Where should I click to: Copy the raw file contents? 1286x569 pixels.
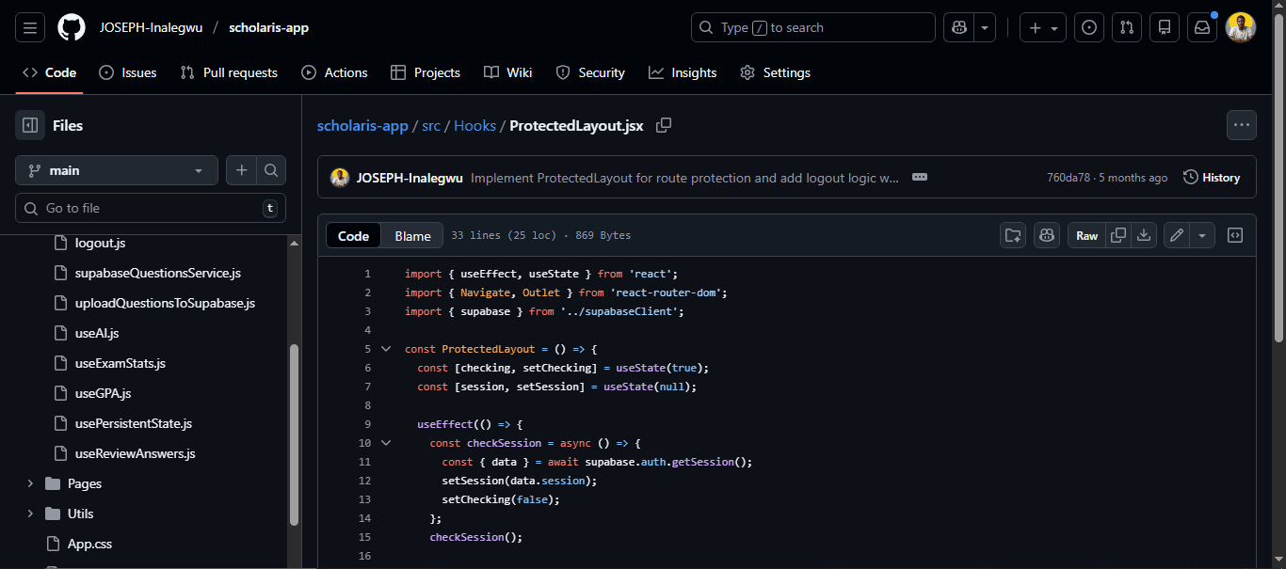click(1117, 235)
